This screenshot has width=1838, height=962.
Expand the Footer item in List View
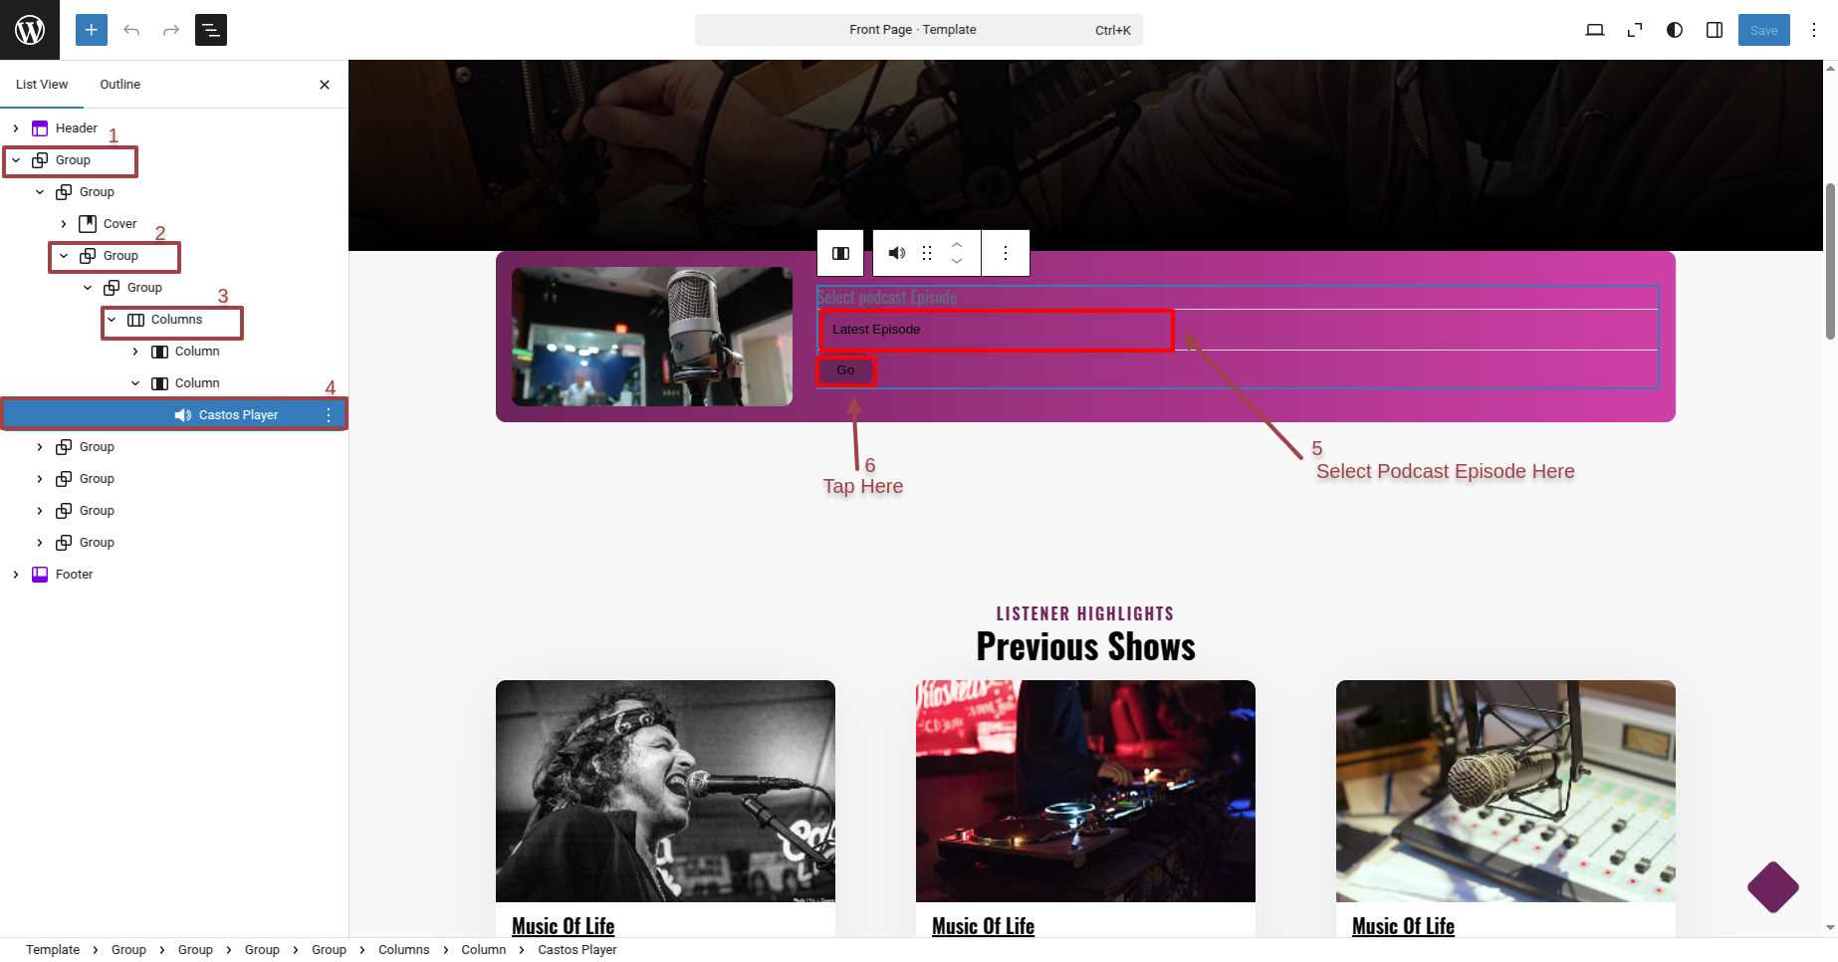point(16,575)
